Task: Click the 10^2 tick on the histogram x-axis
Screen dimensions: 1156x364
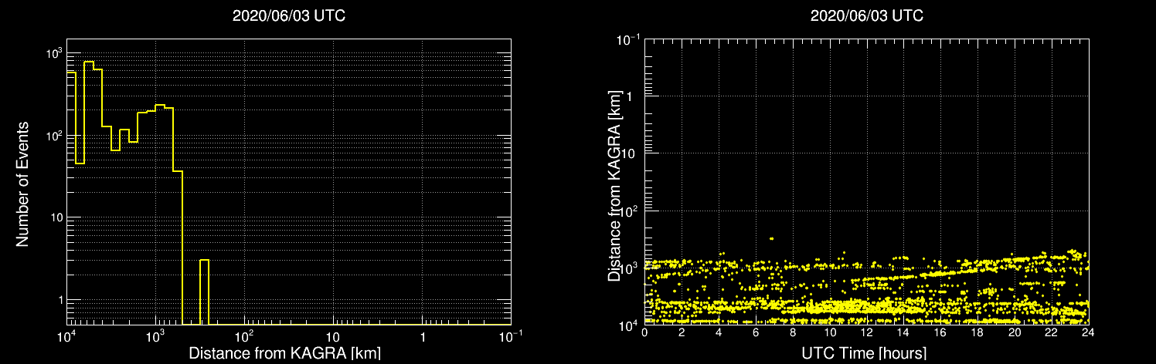Action: 245,337
